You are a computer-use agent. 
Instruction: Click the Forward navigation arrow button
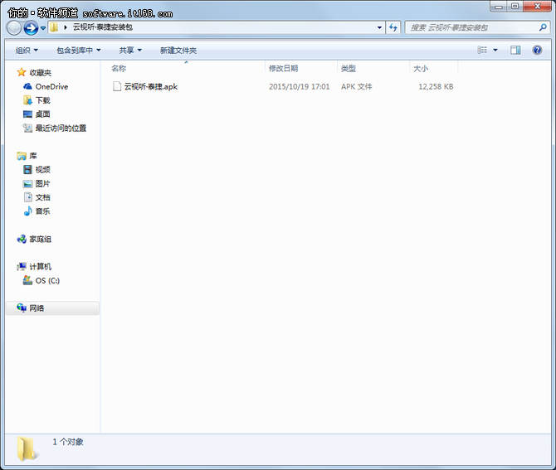click(31, 27)
